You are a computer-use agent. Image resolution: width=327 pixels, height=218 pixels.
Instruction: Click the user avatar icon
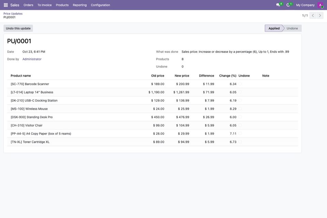[x=320, y=5]
